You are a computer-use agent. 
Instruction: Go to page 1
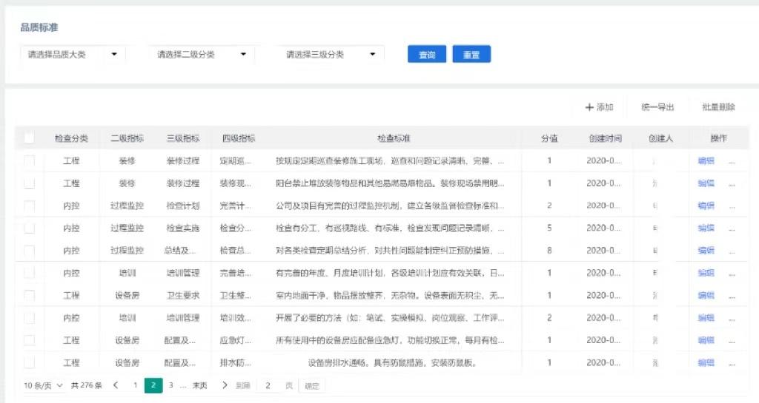pyautogui.click(x=136, y=385)
